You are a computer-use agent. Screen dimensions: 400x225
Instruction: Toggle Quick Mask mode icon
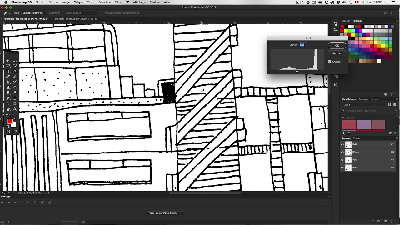[8, 132]
